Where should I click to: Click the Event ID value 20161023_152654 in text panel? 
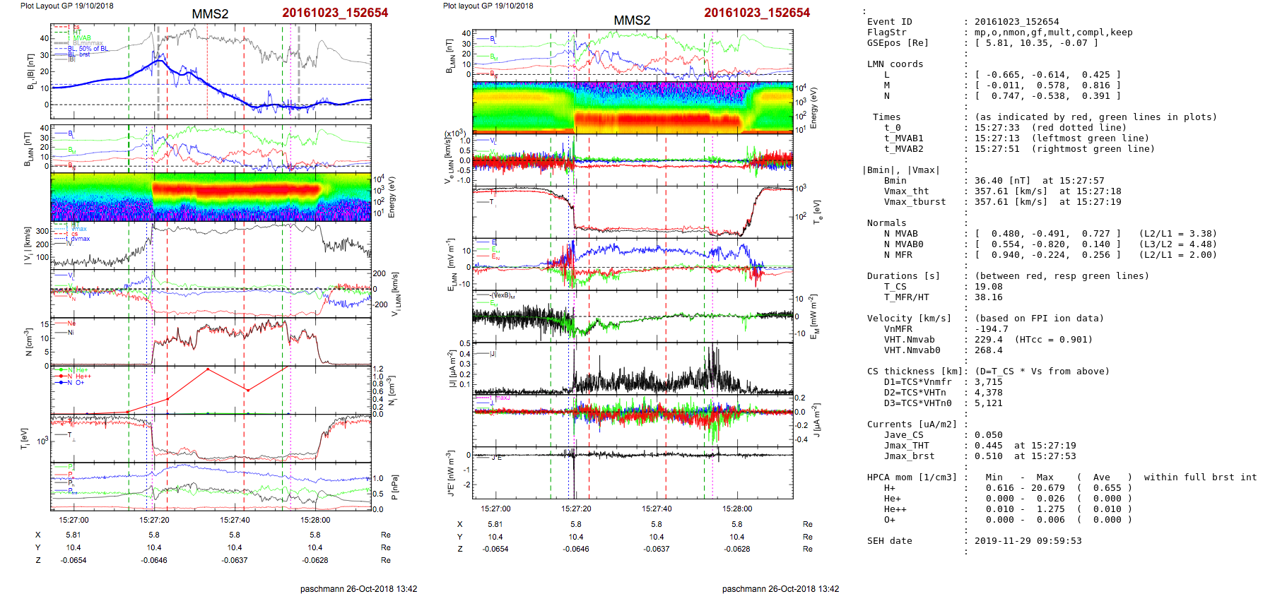[1016, 22]
